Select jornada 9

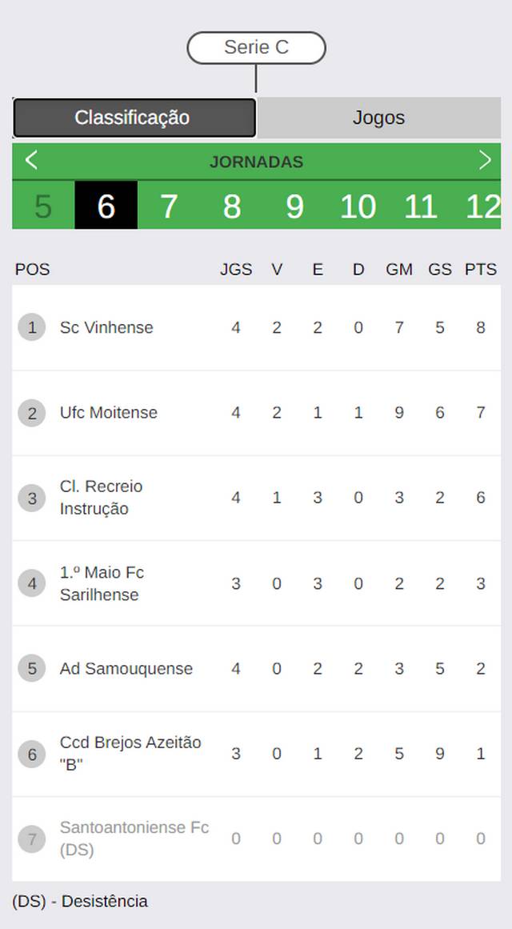294,205
